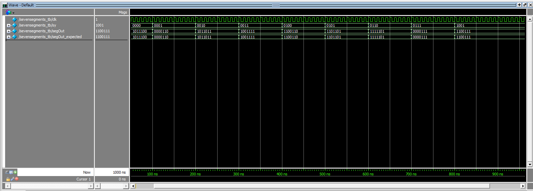Click the 100 ns timeline label
The width and height of the screenshot is (533, 191).
pos(152,174)
